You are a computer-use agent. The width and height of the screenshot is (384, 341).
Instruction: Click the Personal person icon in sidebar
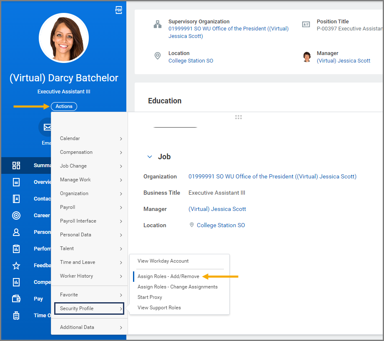point(16,232)
